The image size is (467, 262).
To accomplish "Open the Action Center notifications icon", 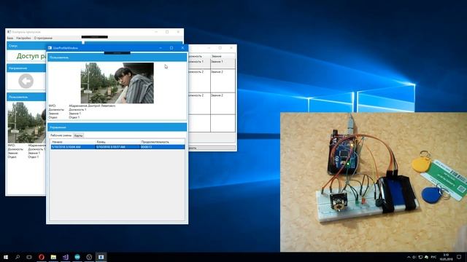I will (459, 257).
